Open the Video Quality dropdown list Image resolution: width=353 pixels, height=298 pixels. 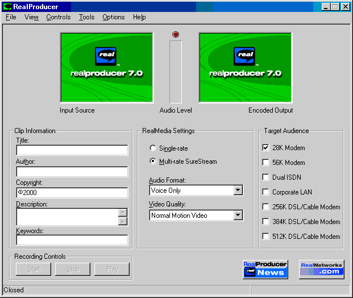coord(238,216)
